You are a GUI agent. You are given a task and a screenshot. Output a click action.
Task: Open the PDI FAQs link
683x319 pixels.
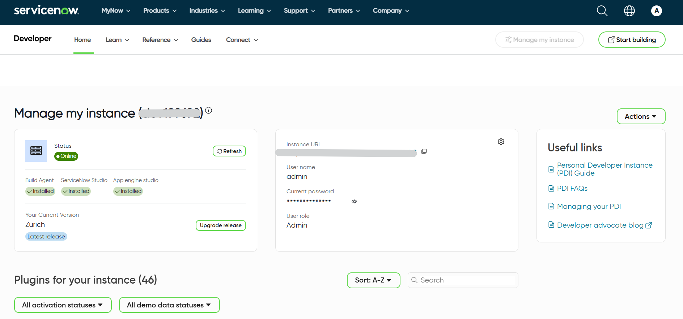(572, 188)
